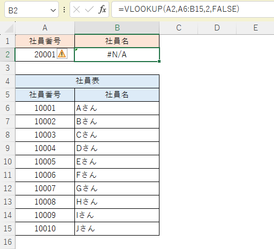Select cell A2 containing 20001
The height and width of the screenshot is (249, 274).
tap(45, 55)
